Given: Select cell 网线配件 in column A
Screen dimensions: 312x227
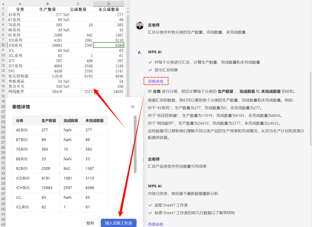Looking at the screenshot, I should coord(20,91).
